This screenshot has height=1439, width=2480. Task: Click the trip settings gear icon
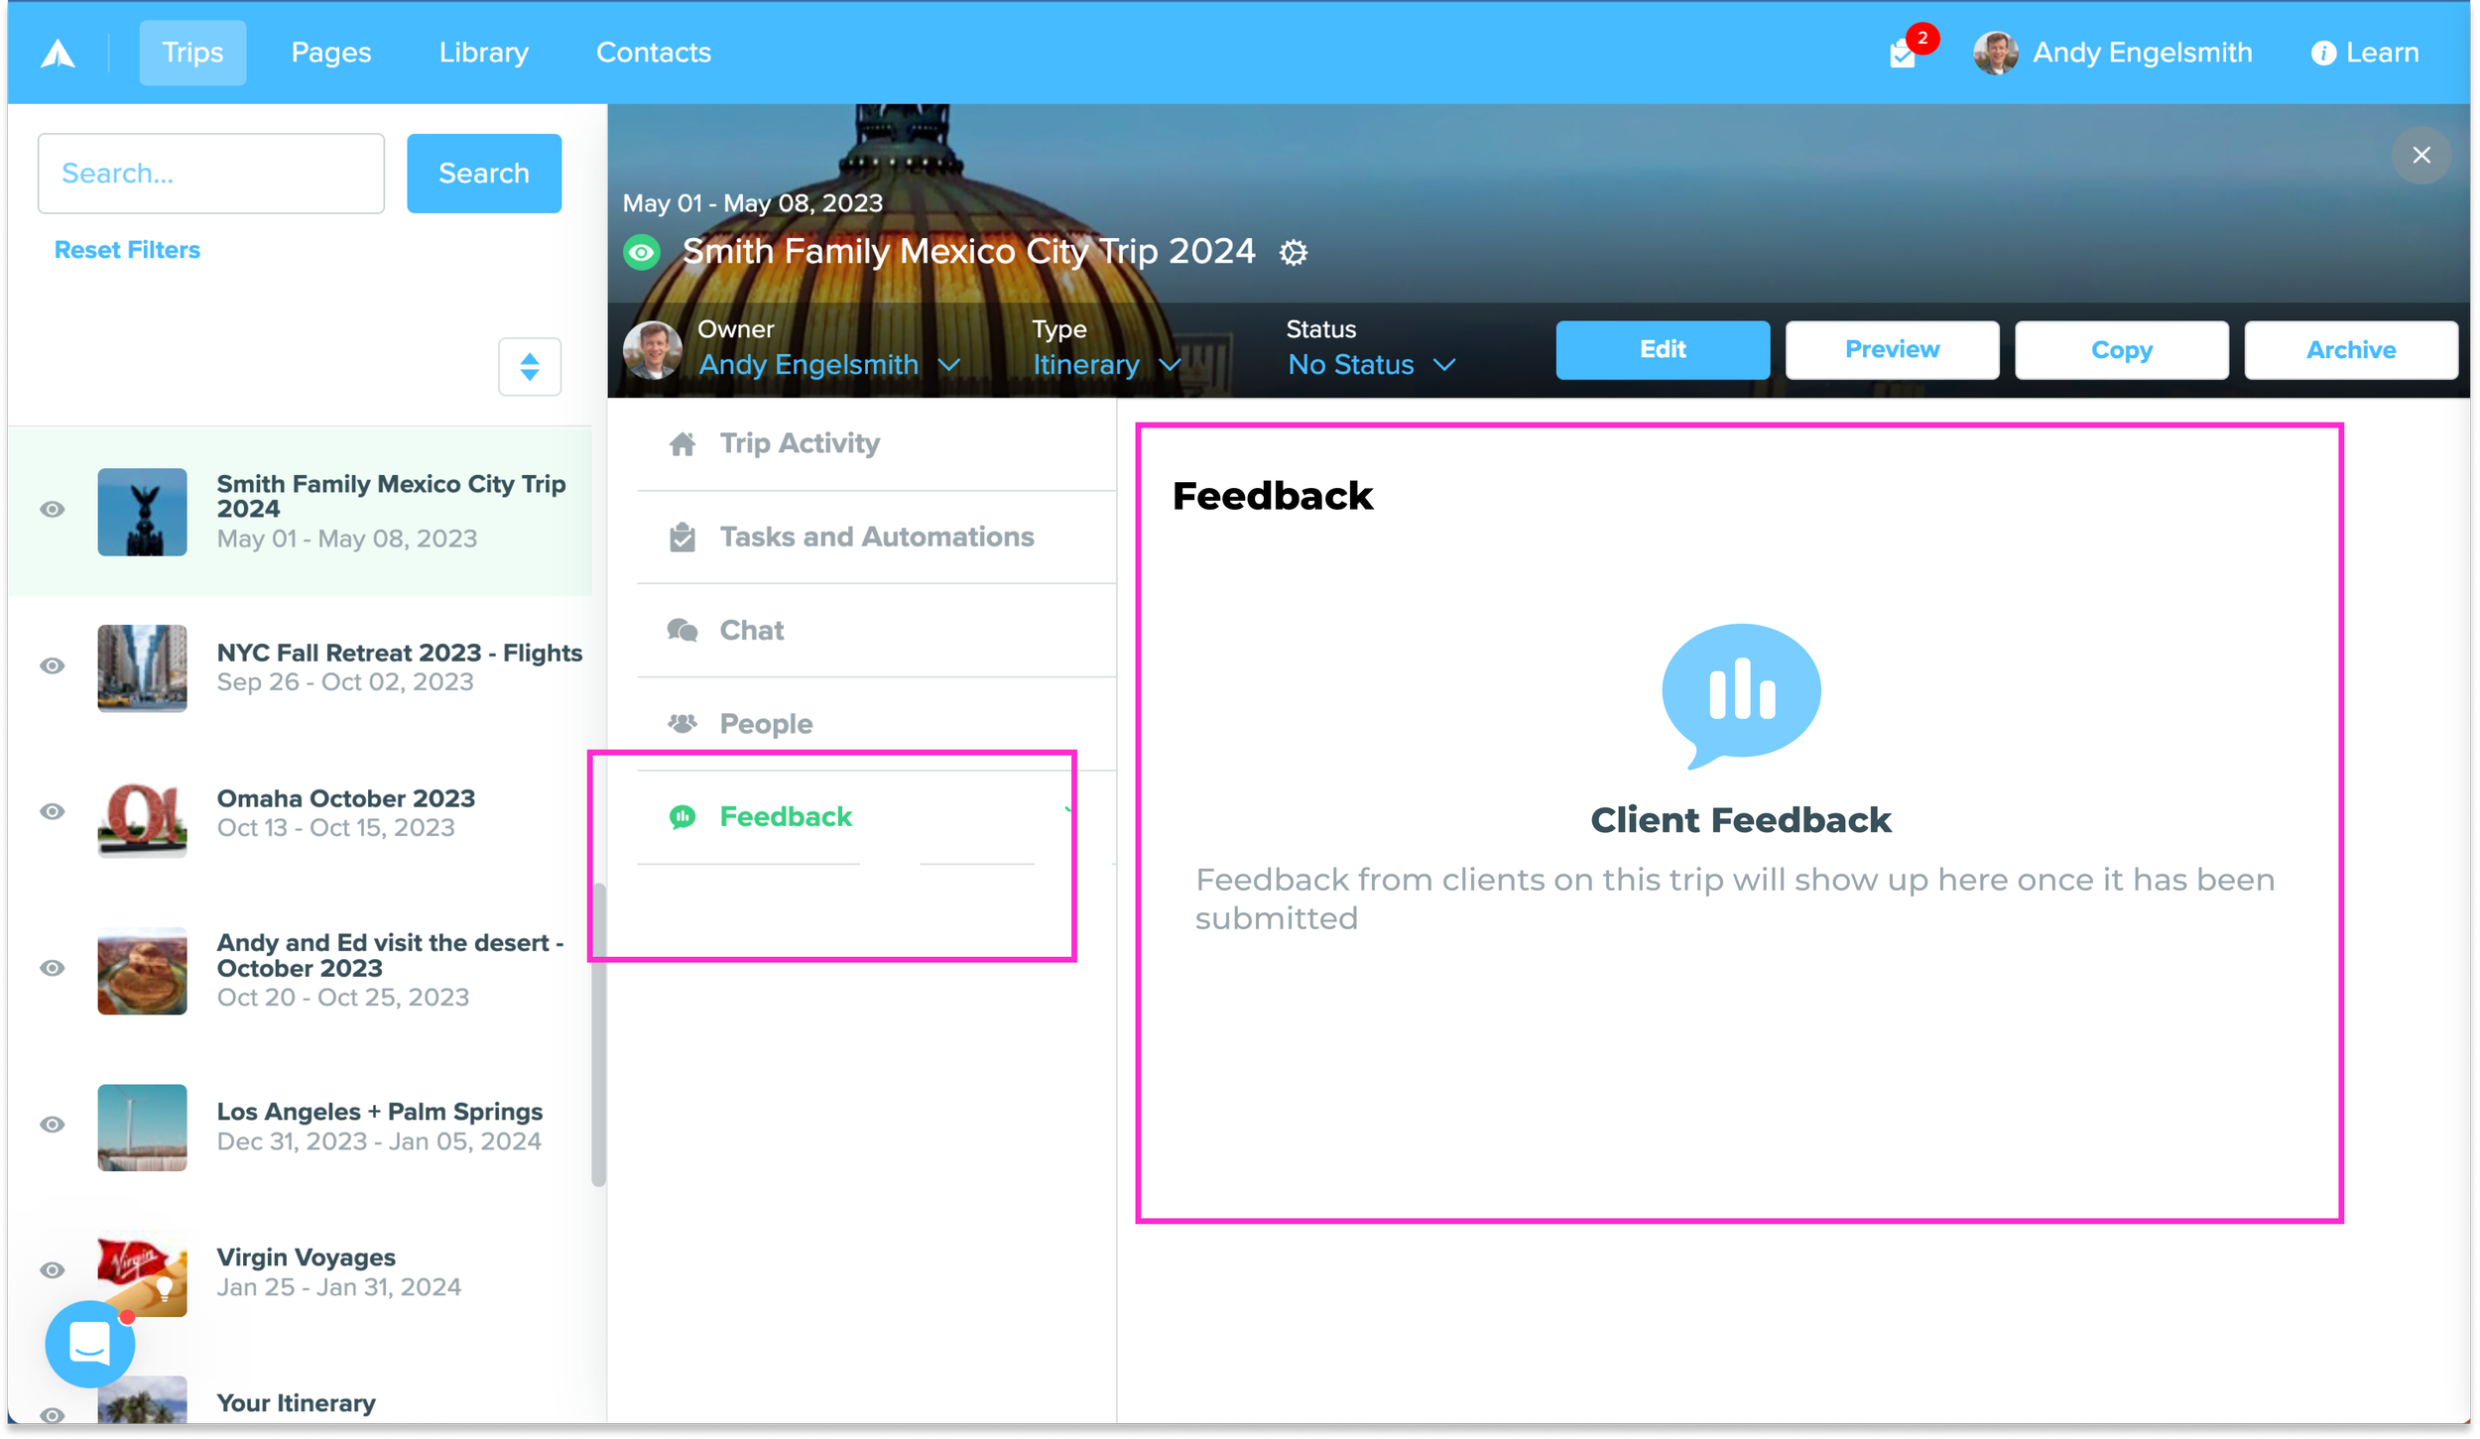[1293, 253]
